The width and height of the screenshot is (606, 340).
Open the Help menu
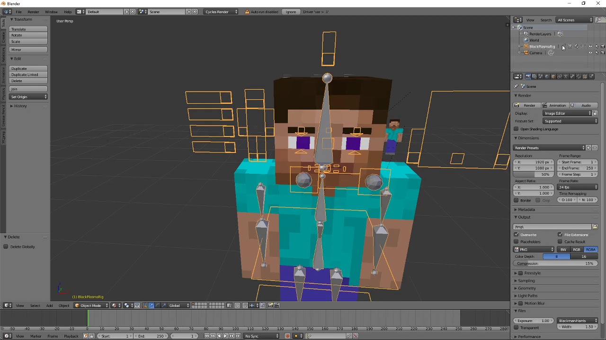click(x=68, y=12)
